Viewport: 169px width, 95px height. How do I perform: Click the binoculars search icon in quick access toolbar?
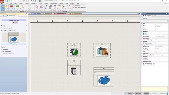pos(40,1)
